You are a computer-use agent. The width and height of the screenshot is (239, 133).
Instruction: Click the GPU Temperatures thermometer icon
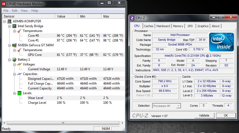[x=19, y=50]
